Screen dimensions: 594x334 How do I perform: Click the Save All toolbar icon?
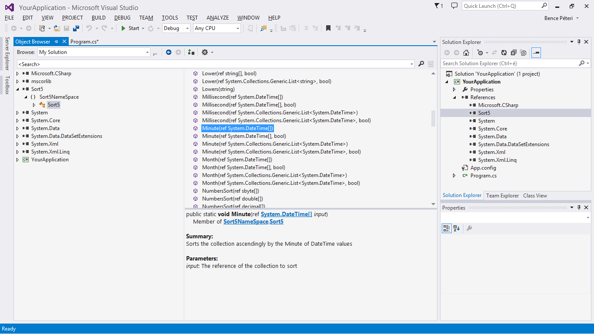point(76,28)
